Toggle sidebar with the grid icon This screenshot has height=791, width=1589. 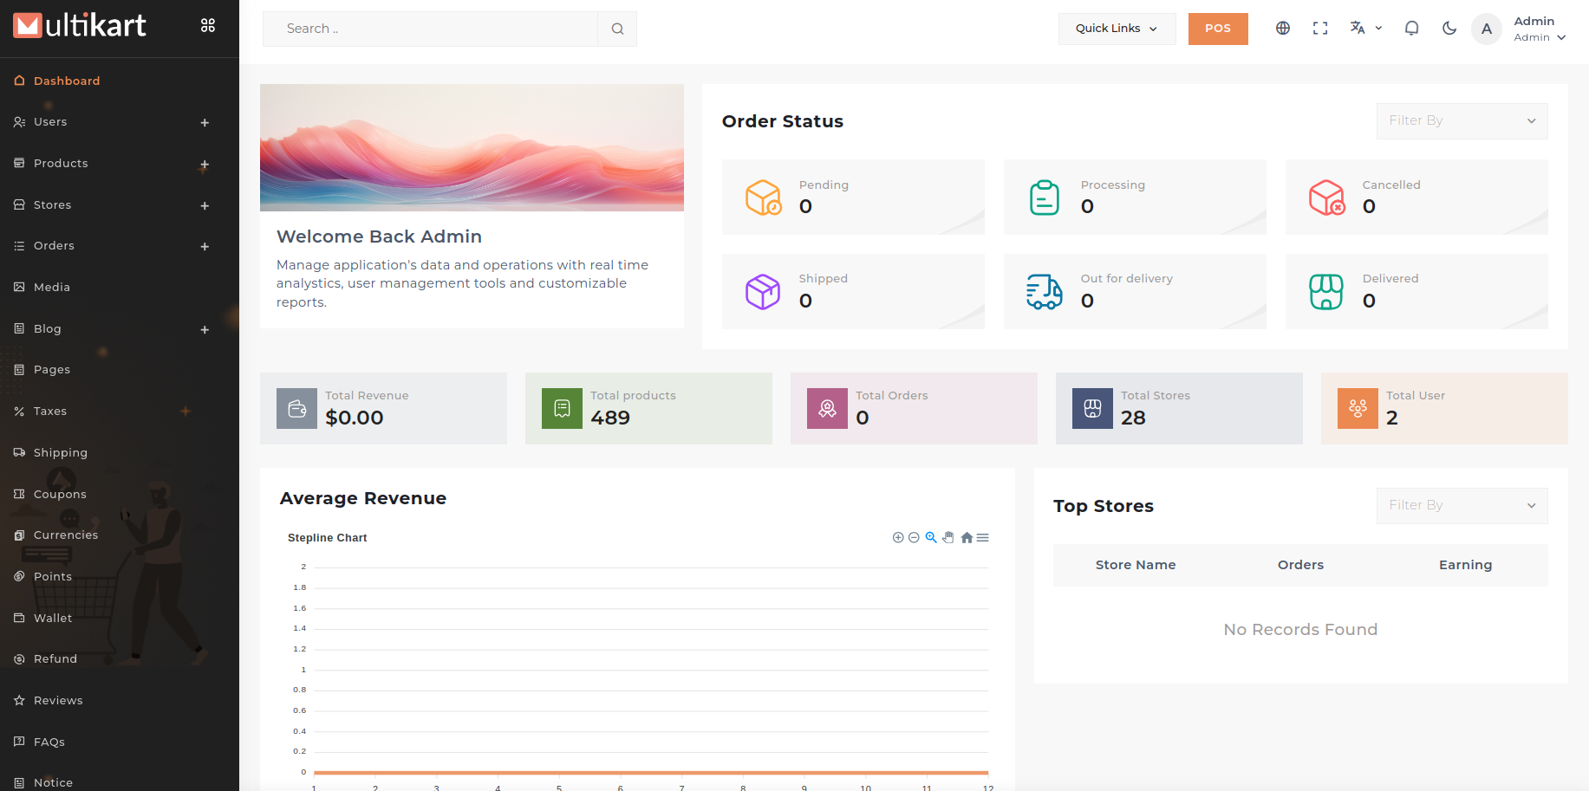(208, 26)
